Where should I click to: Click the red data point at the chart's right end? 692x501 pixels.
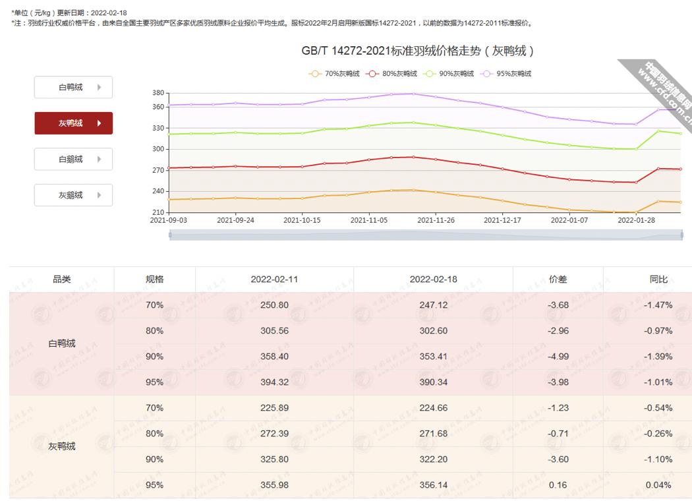pos(682,169)
